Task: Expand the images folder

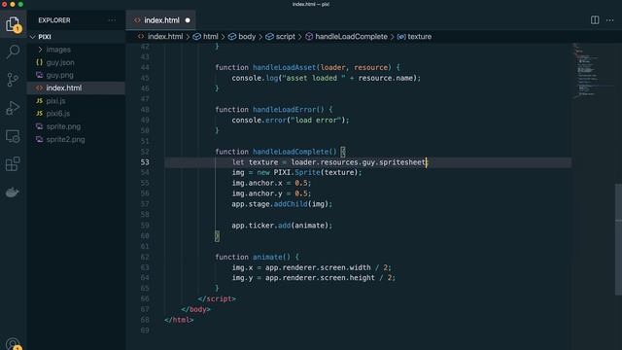Action: point(58,50)
